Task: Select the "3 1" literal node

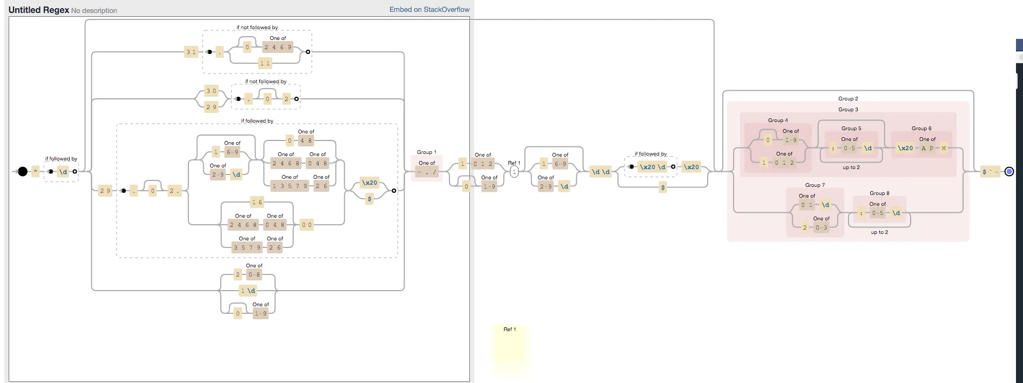Action: 191,52
